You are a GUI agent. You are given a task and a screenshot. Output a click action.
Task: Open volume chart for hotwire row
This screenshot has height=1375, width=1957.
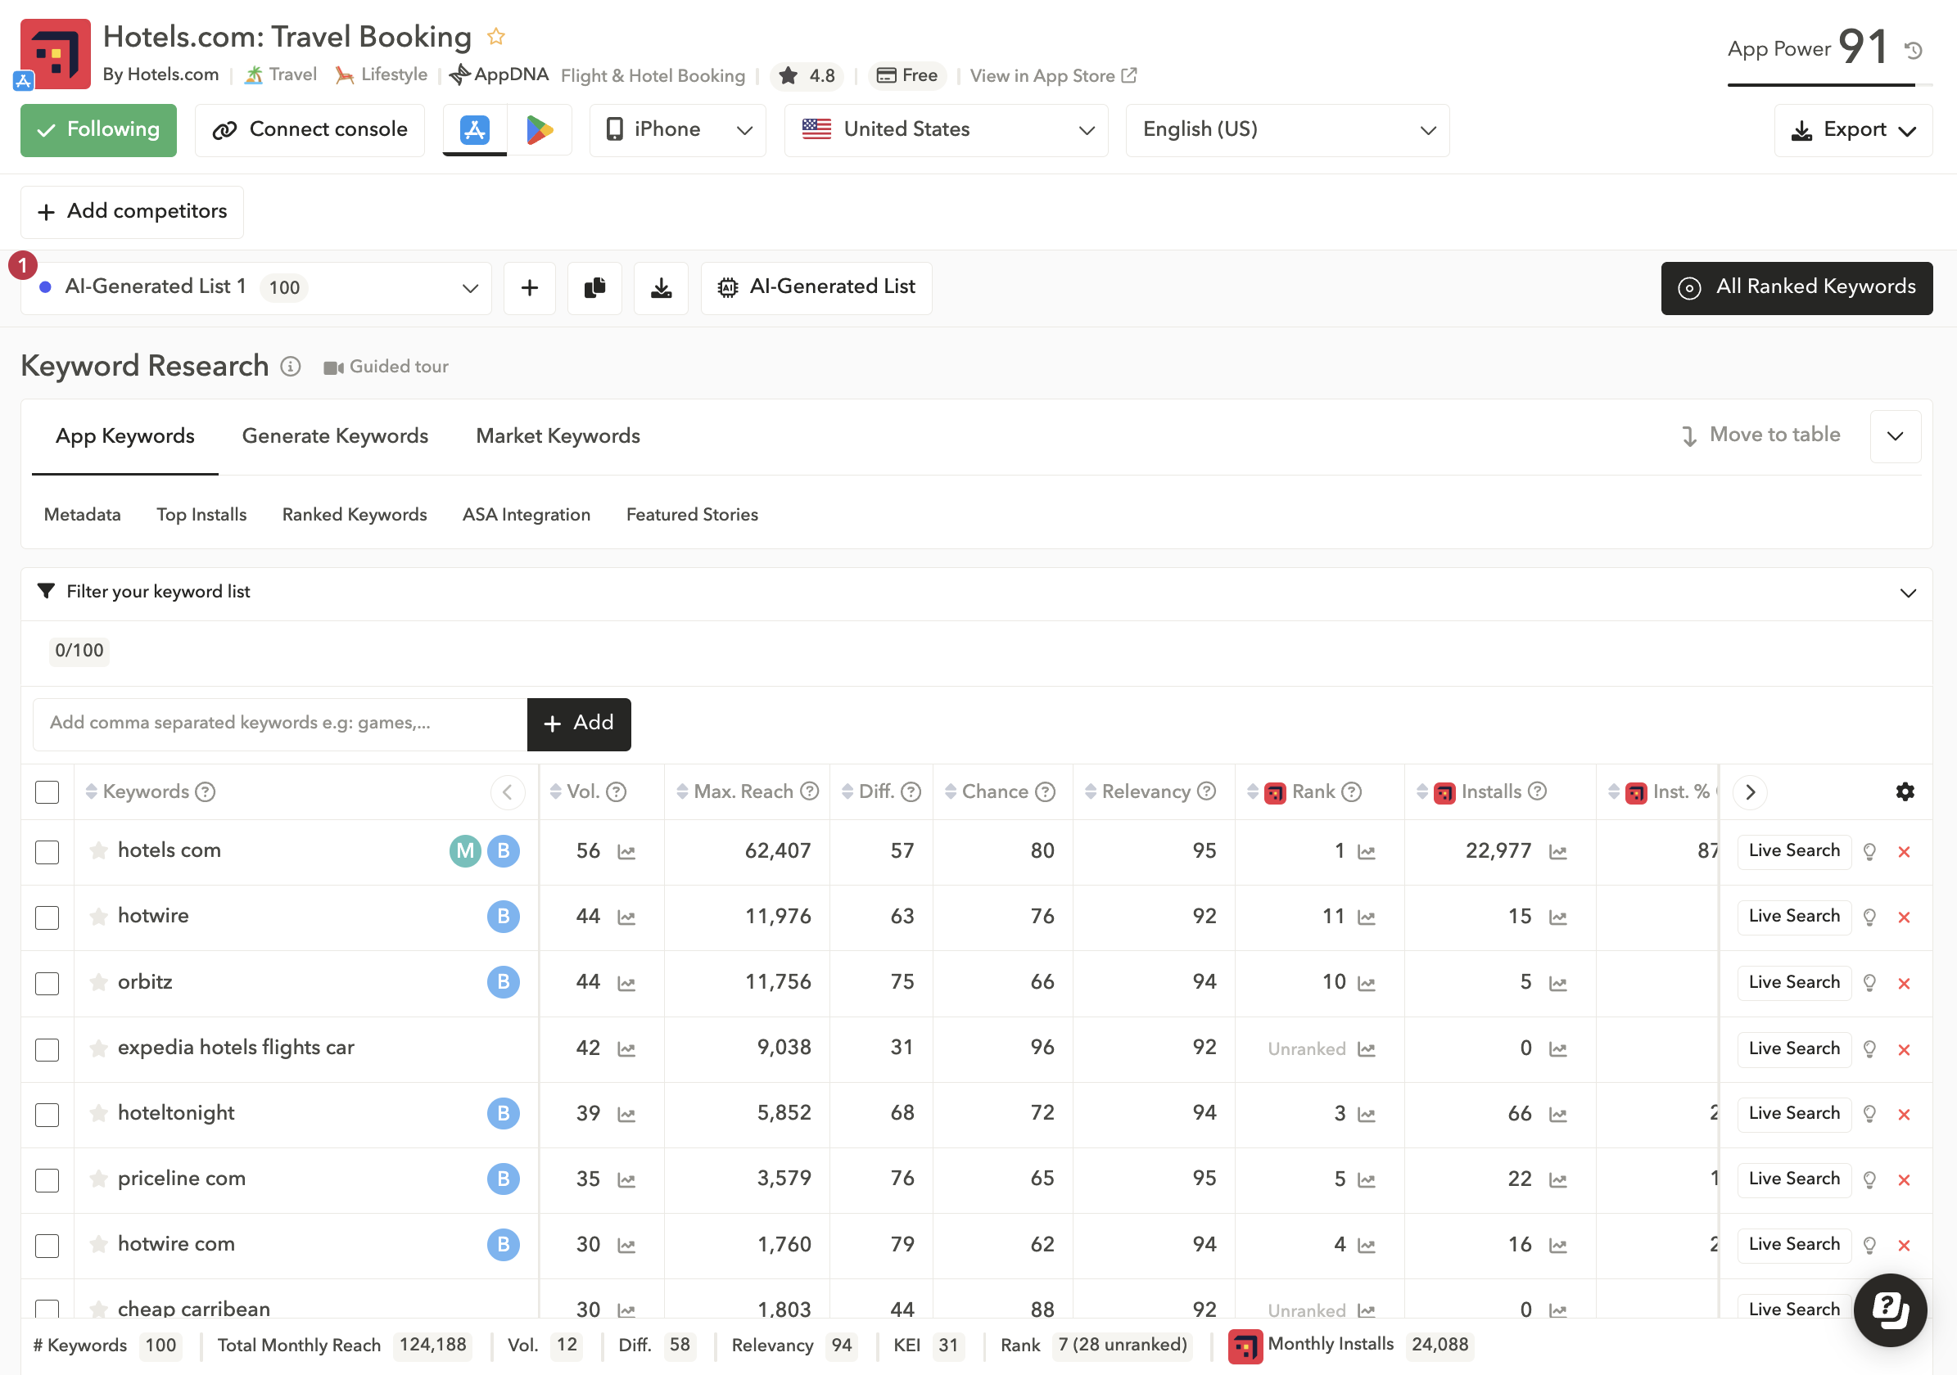pyautogui.click(x=626, y=917)
